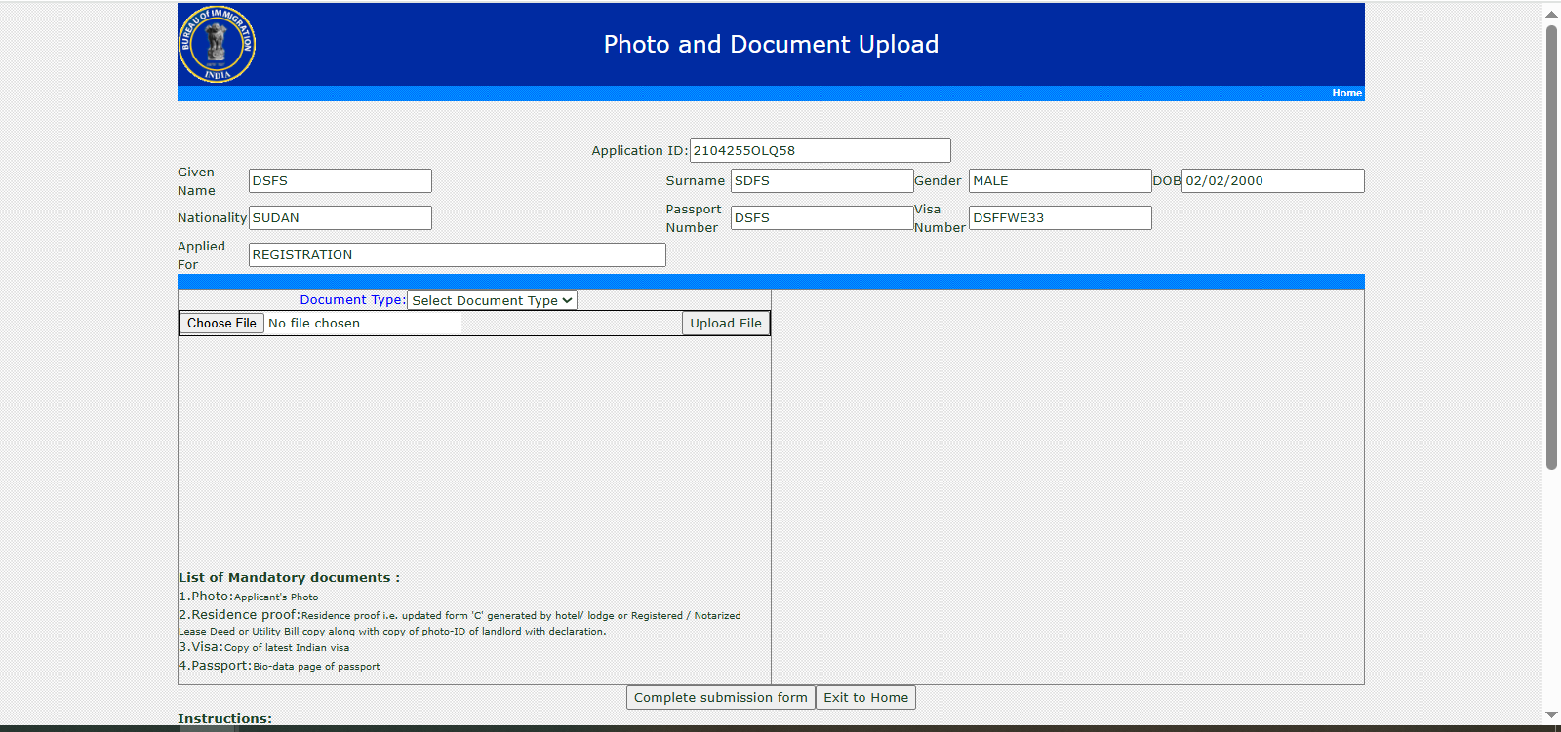Click the 'List of Mandatory documents :' heading
This screenshot has width=1561, height=732.
pyautogui.click(x=289, y=577)
